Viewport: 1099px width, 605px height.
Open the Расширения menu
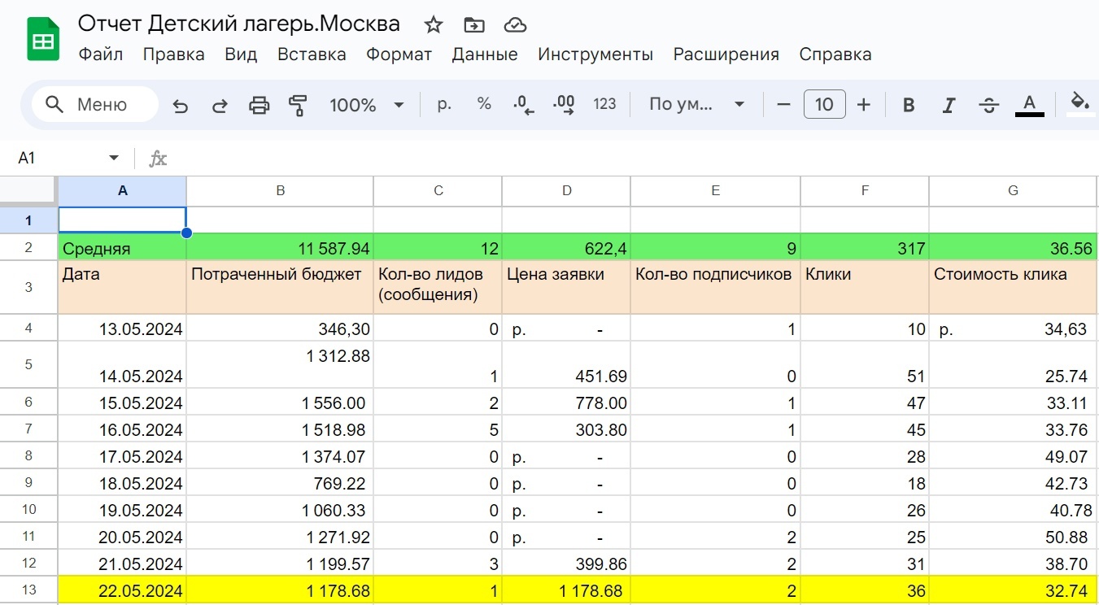726,54
